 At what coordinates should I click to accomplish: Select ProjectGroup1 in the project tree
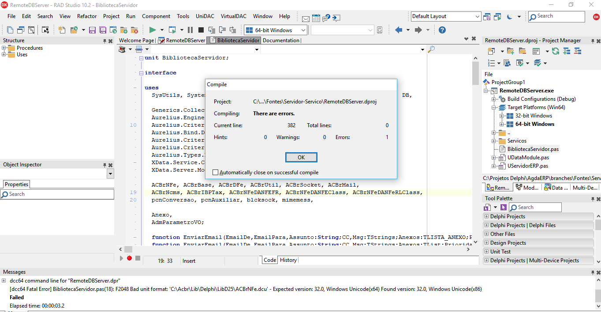click(508, 82)
